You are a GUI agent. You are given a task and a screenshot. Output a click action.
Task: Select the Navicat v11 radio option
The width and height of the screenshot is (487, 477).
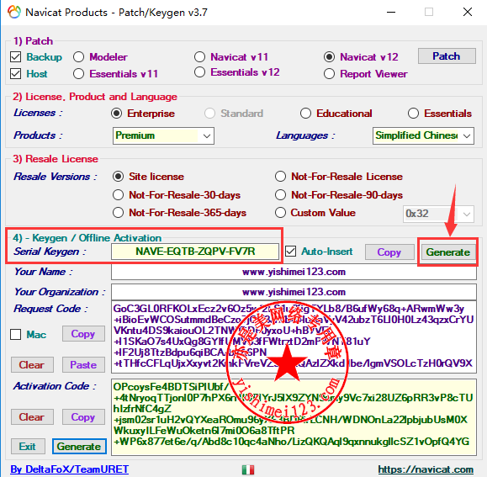point(199,57)
